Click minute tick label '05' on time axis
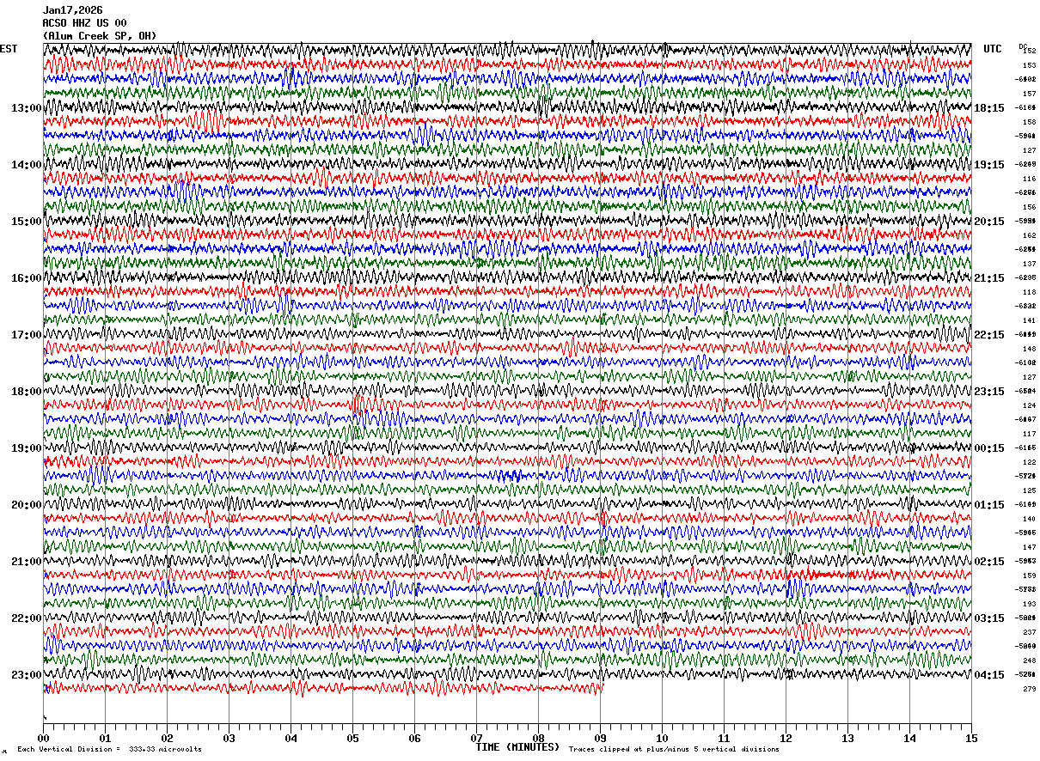This screenshot has height=761, width=1040. click(x=352, y=738)
